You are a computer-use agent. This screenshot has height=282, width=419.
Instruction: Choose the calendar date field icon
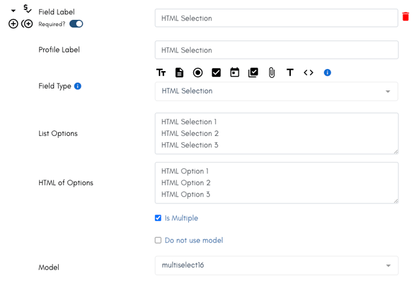pos(235,72)
